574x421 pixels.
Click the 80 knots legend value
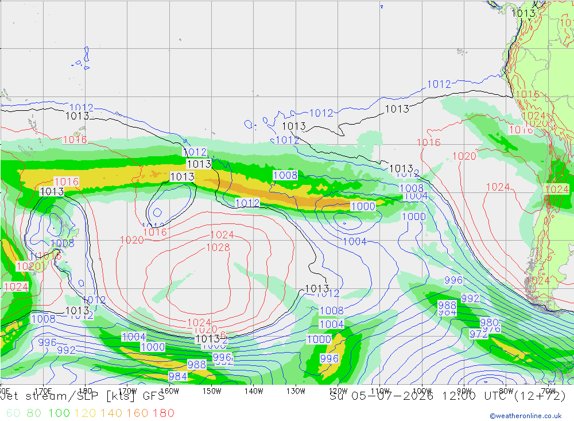click(34, 413)
